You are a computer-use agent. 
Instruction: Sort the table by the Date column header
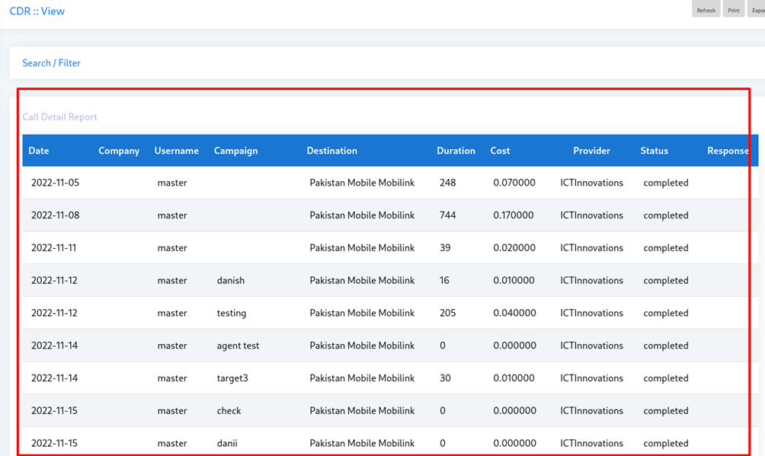(x=39, y=151)
